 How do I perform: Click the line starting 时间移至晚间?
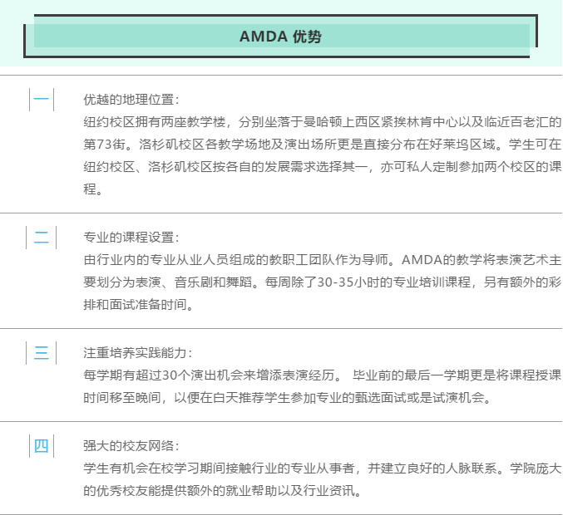click(287, 398)
